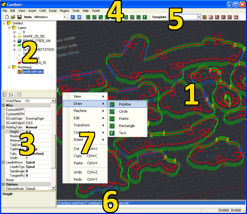Image resolution: width=247 pixels, height=214 pixels.
Task: Collapse the LeadInMove property group
Action: coord(3,162)
